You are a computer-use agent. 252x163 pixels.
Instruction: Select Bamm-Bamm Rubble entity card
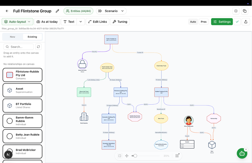23,121
